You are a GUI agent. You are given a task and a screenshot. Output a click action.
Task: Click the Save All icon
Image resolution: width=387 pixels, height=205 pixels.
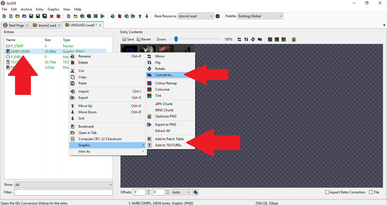(45, 16)
